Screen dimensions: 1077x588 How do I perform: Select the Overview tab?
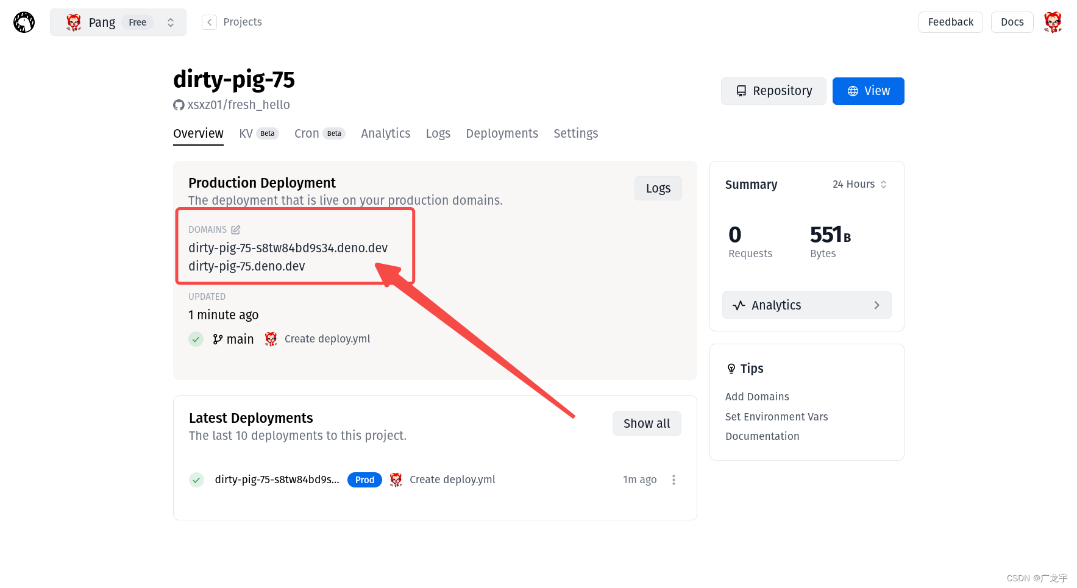(198, 133)
